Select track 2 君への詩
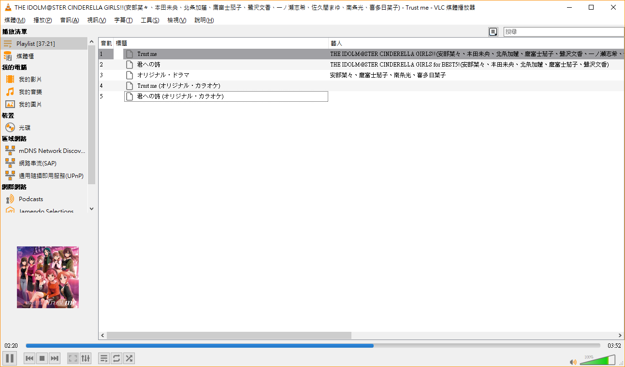The image size is (625, 367). coord(362,65)
